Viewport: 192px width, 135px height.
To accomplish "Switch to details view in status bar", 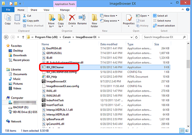I will (182, 131).
